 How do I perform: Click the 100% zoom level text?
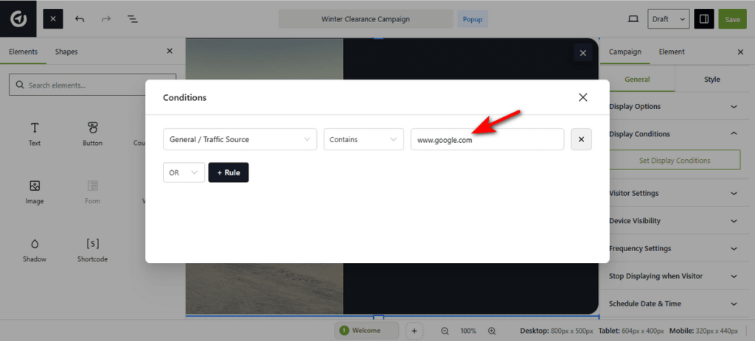[x=468, y=331]
